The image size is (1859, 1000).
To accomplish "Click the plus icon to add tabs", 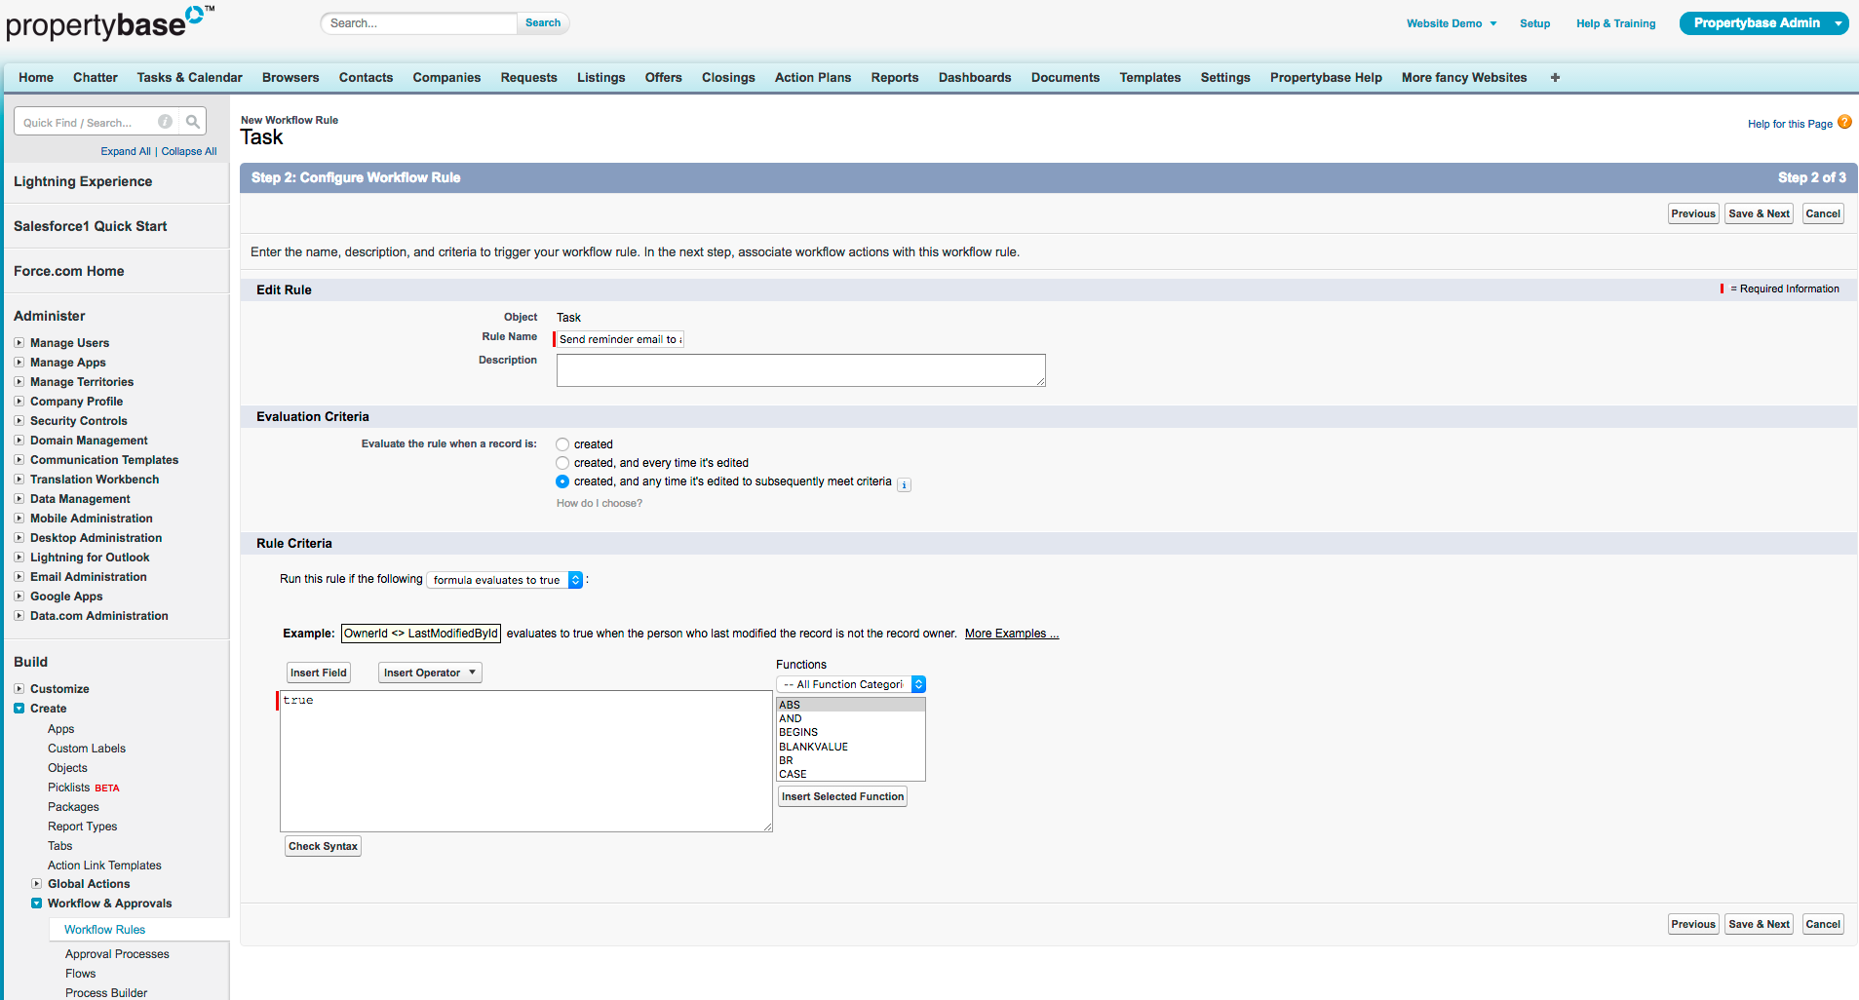I will click(x=1555, y=78).
